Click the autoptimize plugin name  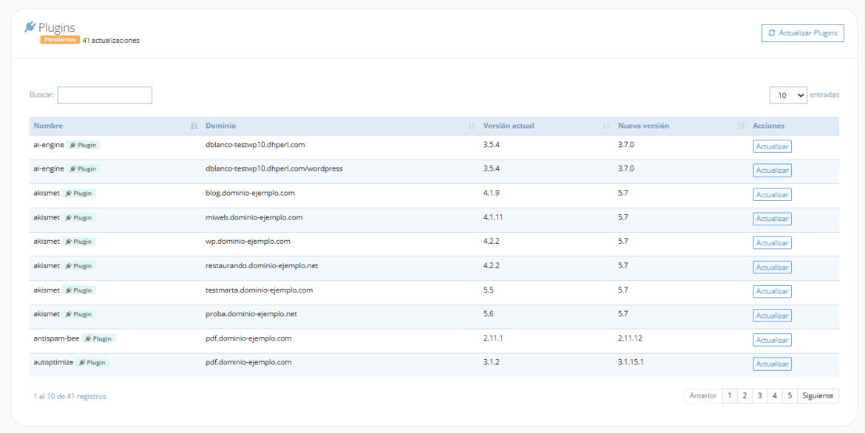[53, 362]
